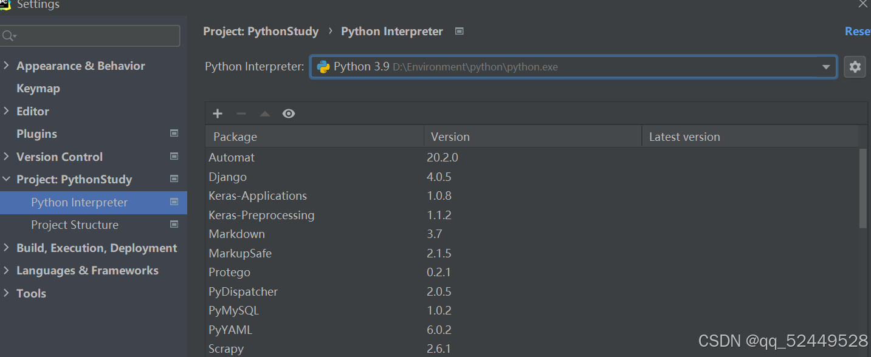Click the search magnifier icon in settings

click(x=9, y=36)
